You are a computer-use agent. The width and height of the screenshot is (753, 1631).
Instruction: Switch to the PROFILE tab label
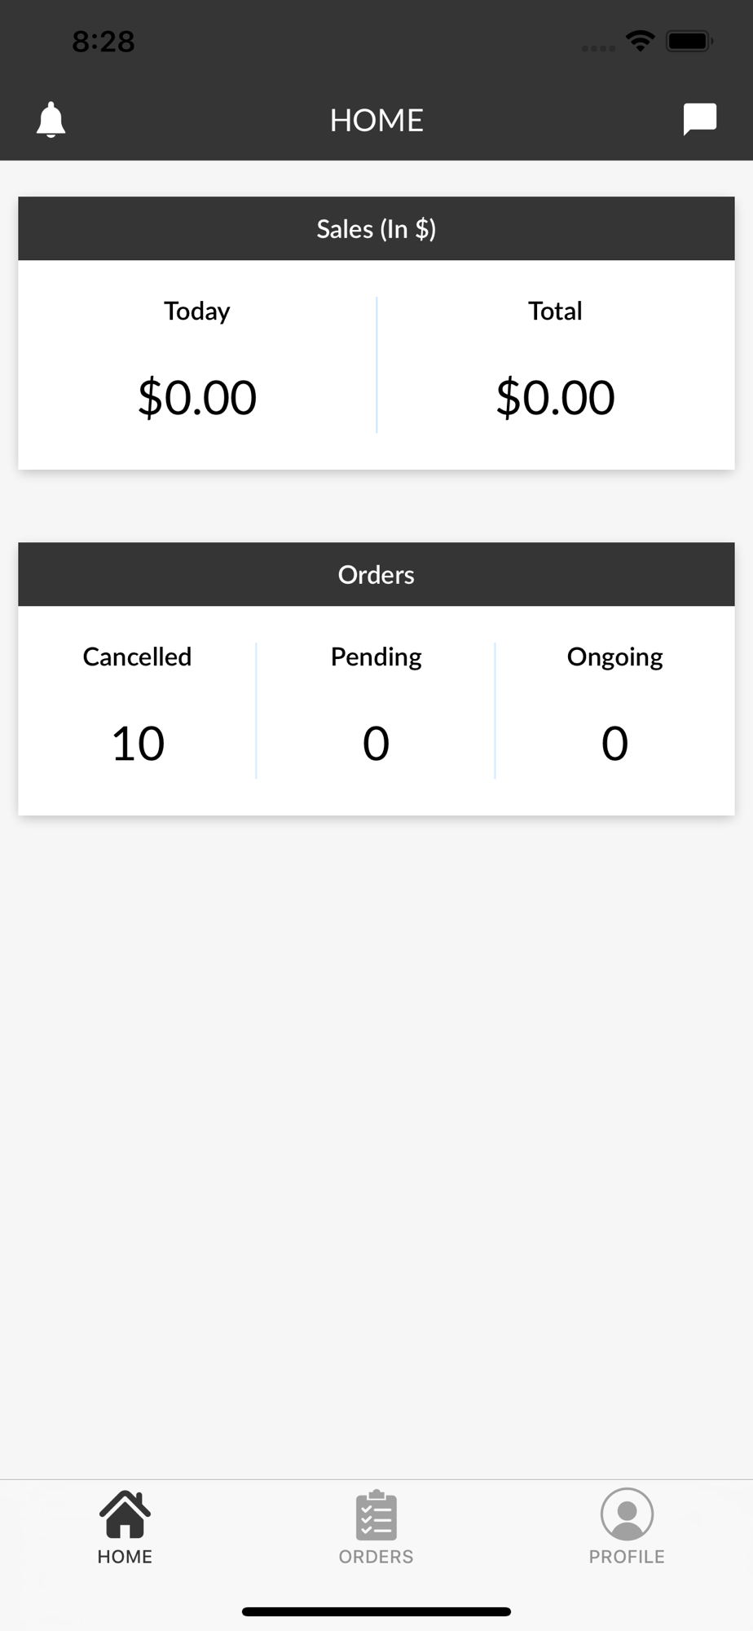tap(627, 1557)
